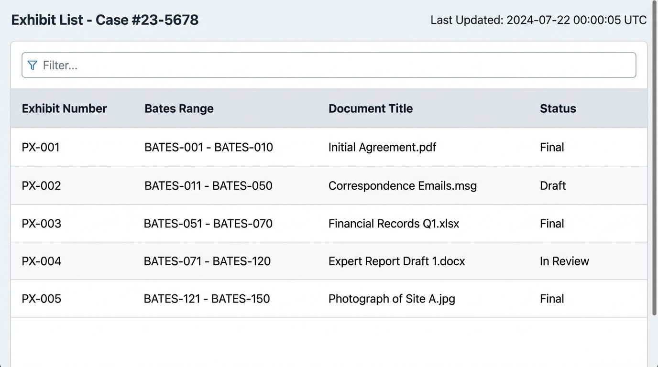Screen dimensions: 658x367
Task: Open Correspondence Emails.msg entry
Action: (x=402, y=185)
